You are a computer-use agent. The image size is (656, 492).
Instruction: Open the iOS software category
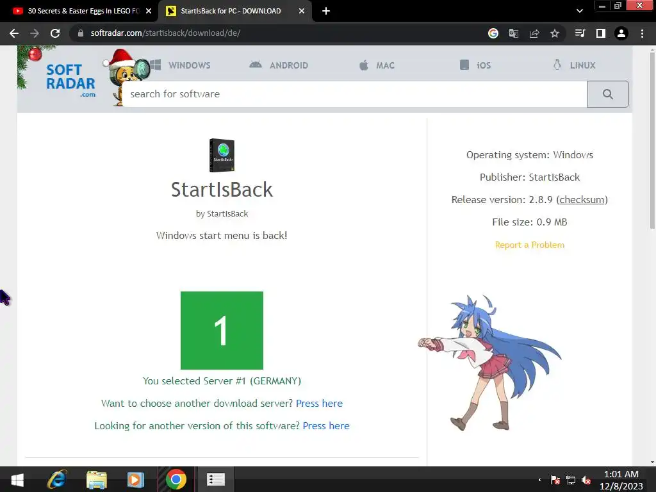475,65
